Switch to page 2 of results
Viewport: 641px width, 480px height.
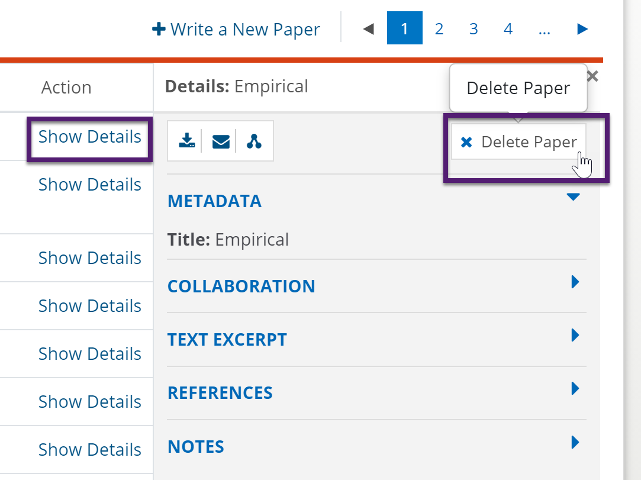point(439,28)
